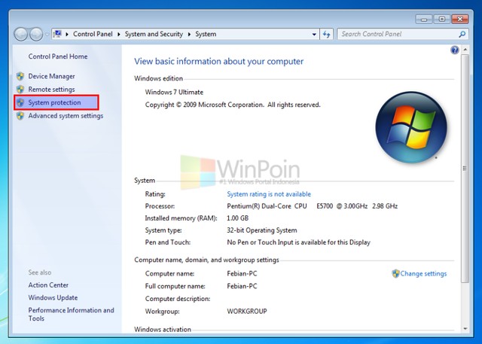Click the Back navigation arrow button
The width and height of the screenshot is (482, 344).
21,34
